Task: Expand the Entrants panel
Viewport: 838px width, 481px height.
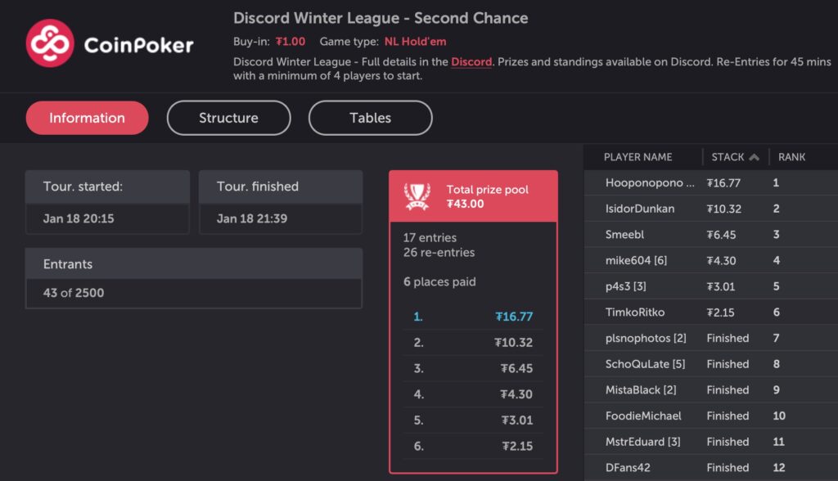Action: [194, 263]
